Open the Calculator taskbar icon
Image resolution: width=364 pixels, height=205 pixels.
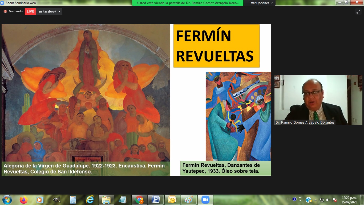73,200
